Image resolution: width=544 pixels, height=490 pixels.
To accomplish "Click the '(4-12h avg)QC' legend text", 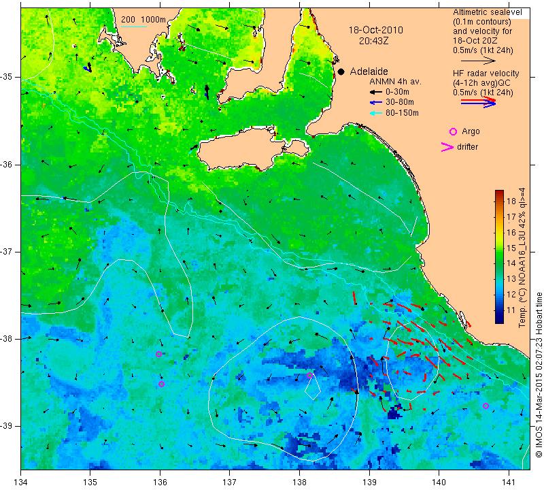I will coord(482,83).
